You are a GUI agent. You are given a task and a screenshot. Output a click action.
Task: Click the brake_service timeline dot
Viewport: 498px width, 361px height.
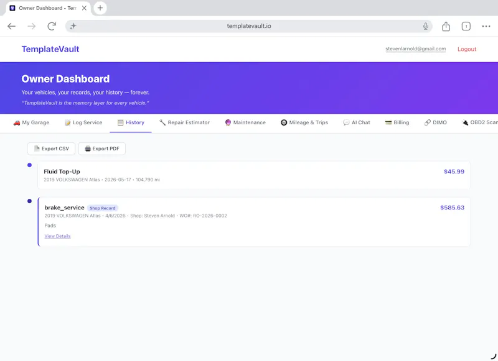[x=29, y=201]
